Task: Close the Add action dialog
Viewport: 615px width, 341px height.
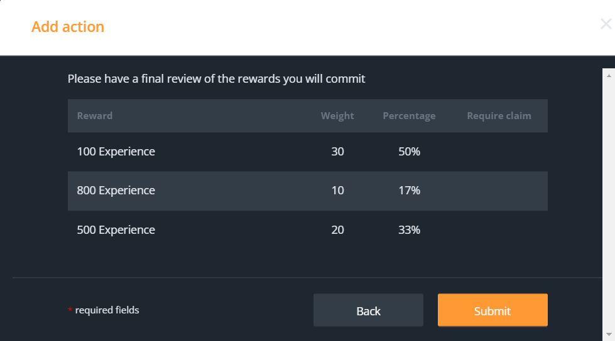Action: pyautogui.click(x=606, y=24)
